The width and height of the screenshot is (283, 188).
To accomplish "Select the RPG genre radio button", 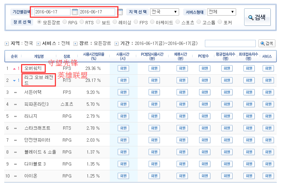I will coord(65,22).
